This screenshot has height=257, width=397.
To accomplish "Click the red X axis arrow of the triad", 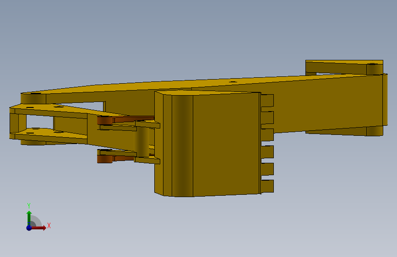I will pyautogui.click(x=39, y=228).
